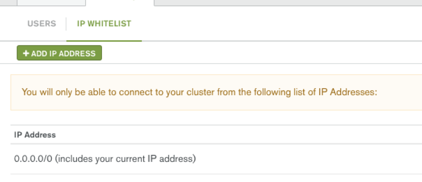Click the plus icon on Add IP Address
This screenshot has height=182, width=422.
pos(26,53)
